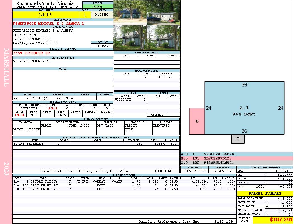Open the photo with car and red mower
294x224 pixels.
tap(164, 13)
